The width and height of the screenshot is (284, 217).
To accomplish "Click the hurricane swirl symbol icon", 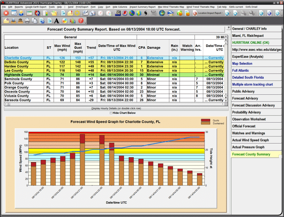I will pyautogui.click(x=146, y=13).
